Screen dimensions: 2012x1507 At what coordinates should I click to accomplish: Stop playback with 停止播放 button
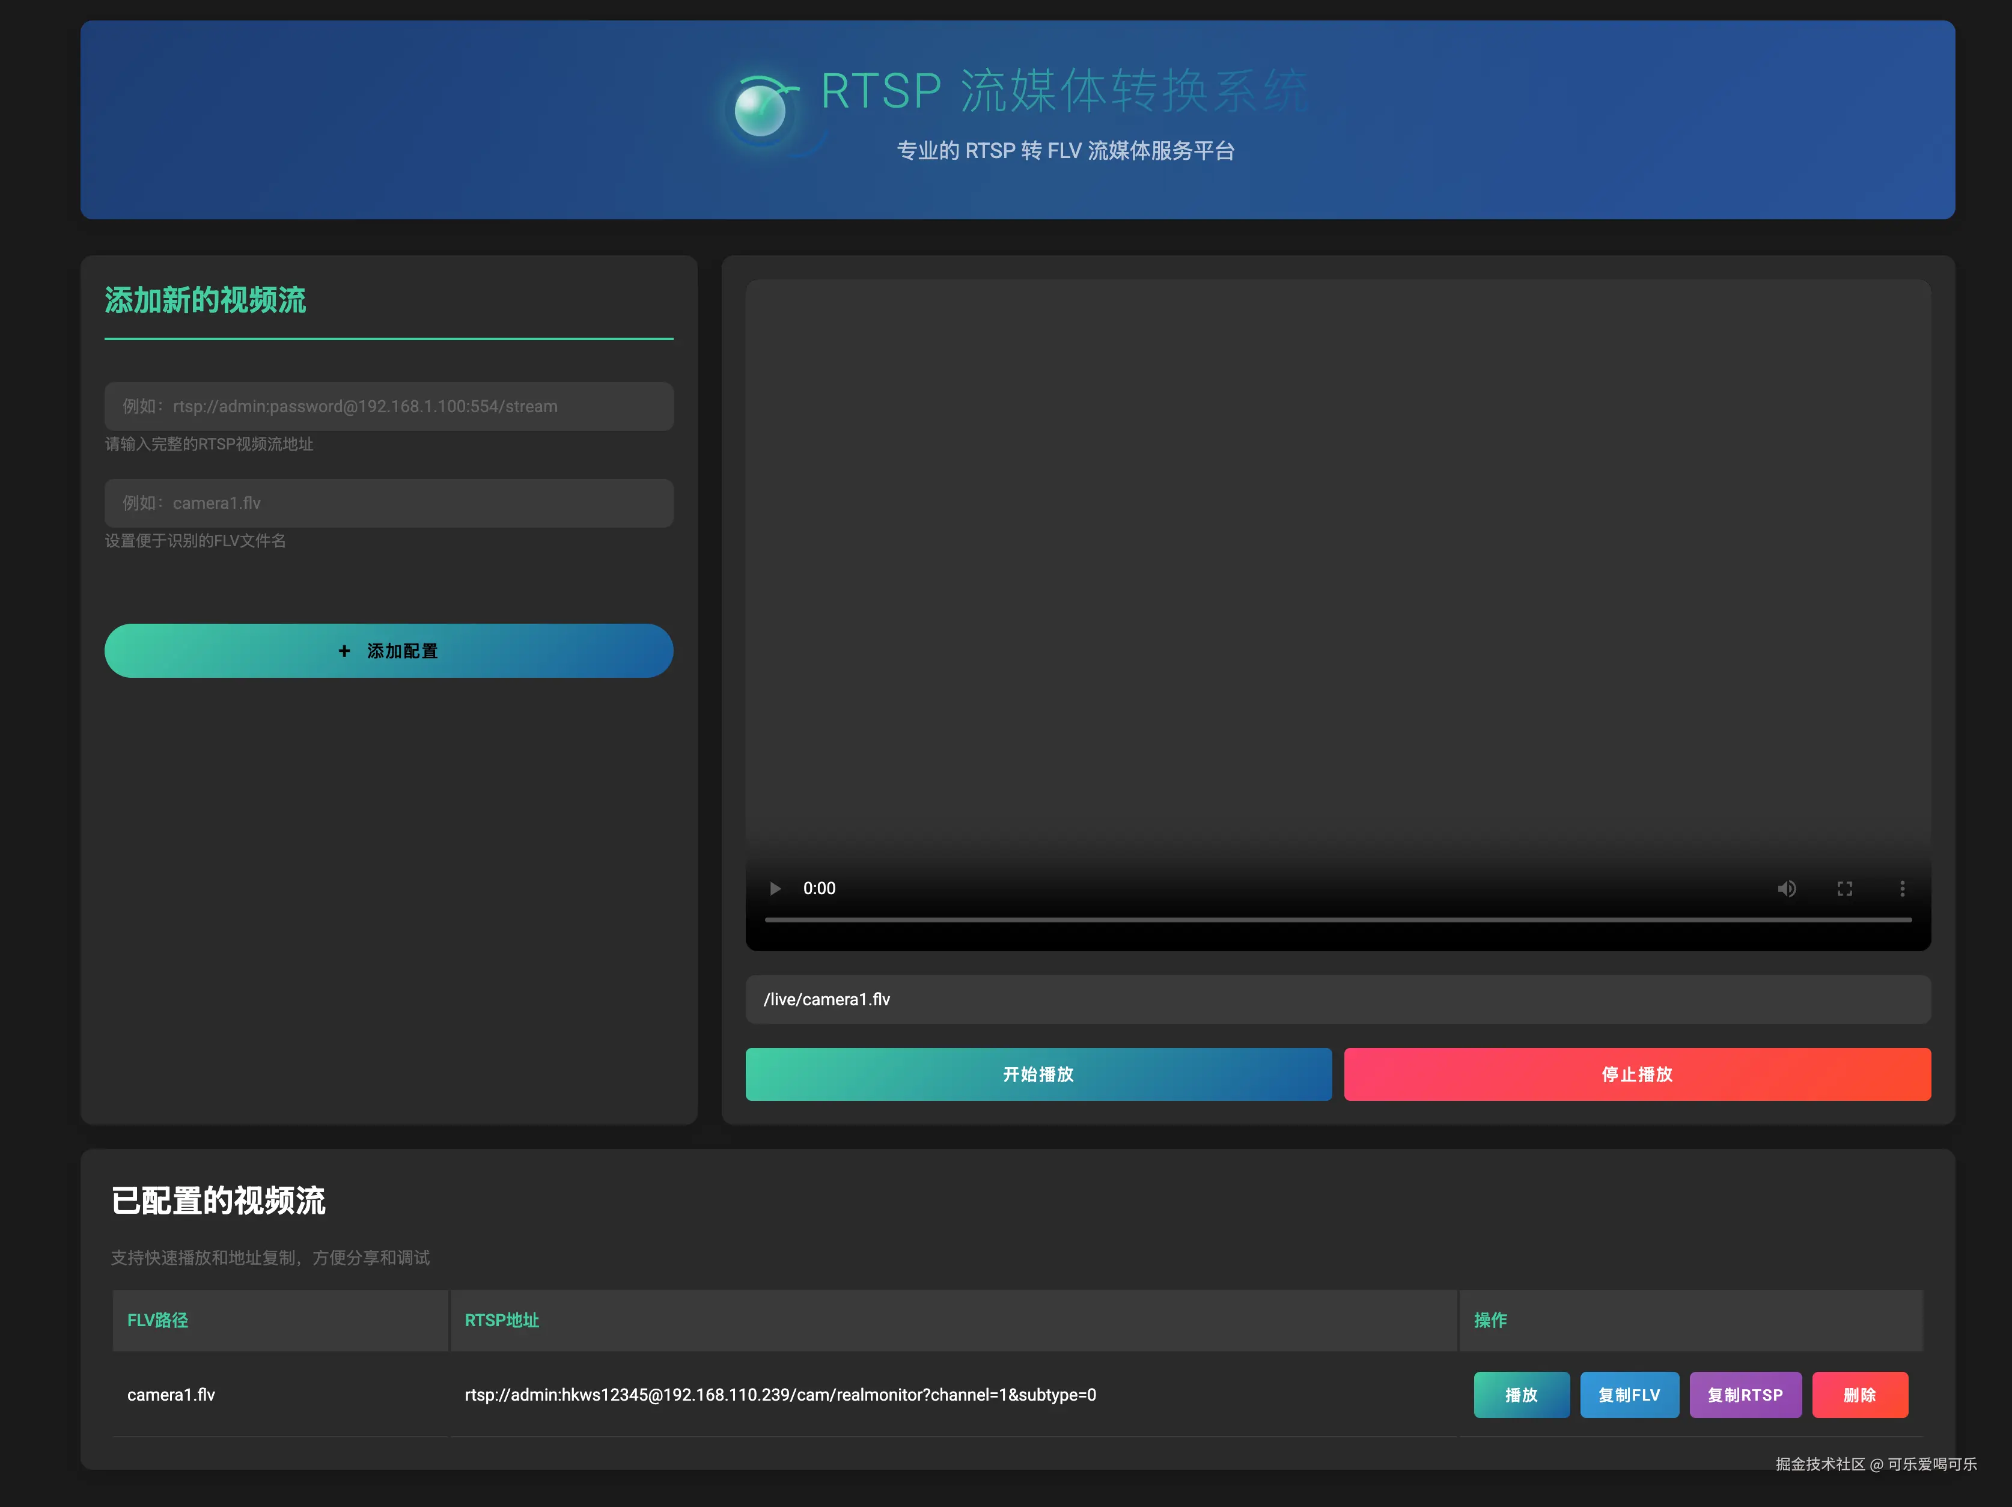[x=1636, y=1074]
